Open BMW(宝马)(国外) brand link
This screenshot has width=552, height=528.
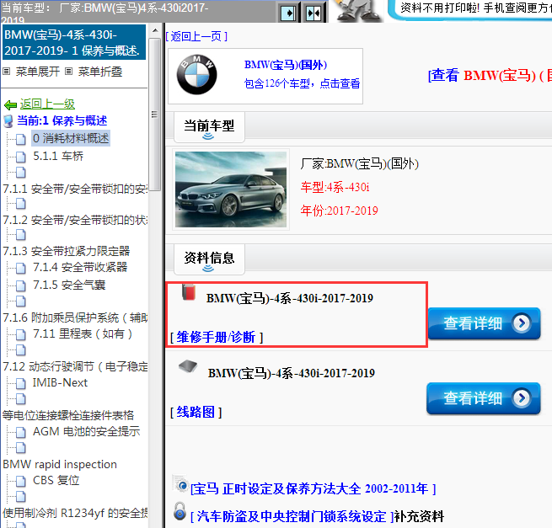286,65
